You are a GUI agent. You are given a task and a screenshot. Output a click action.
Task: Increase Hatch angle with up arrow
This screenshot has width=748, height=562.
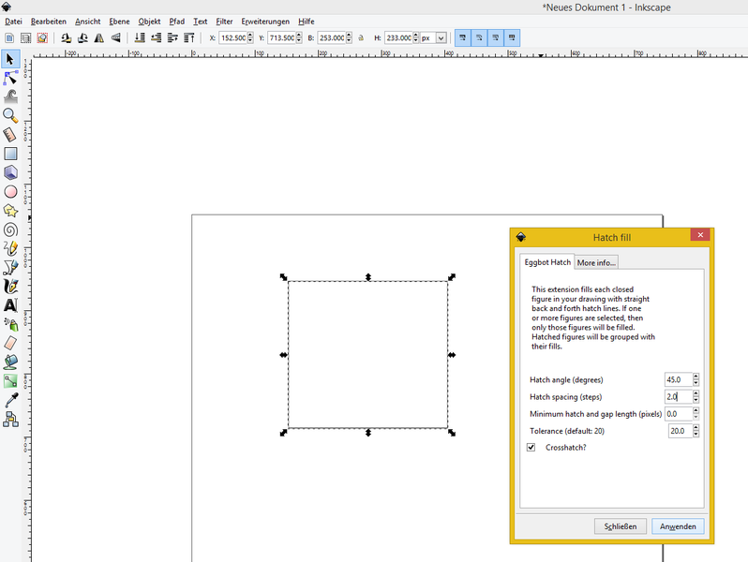tap(696, 377)
